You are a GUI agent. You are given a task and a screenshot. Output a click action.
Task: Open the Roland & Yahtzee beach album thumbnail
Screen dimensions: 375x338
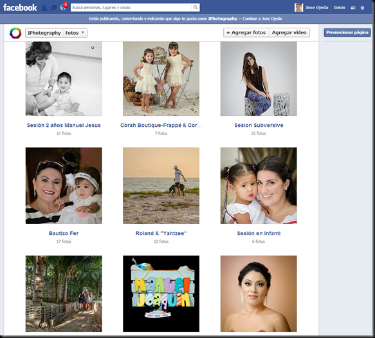pyautogui.click(x=161, y=186)
